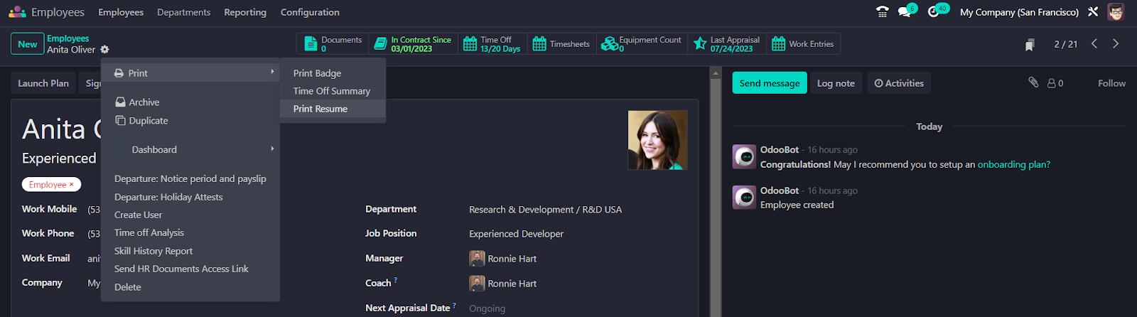Expand the Dashboard submenu
This screenshot has width=1137, height=317.
(190, 149)
